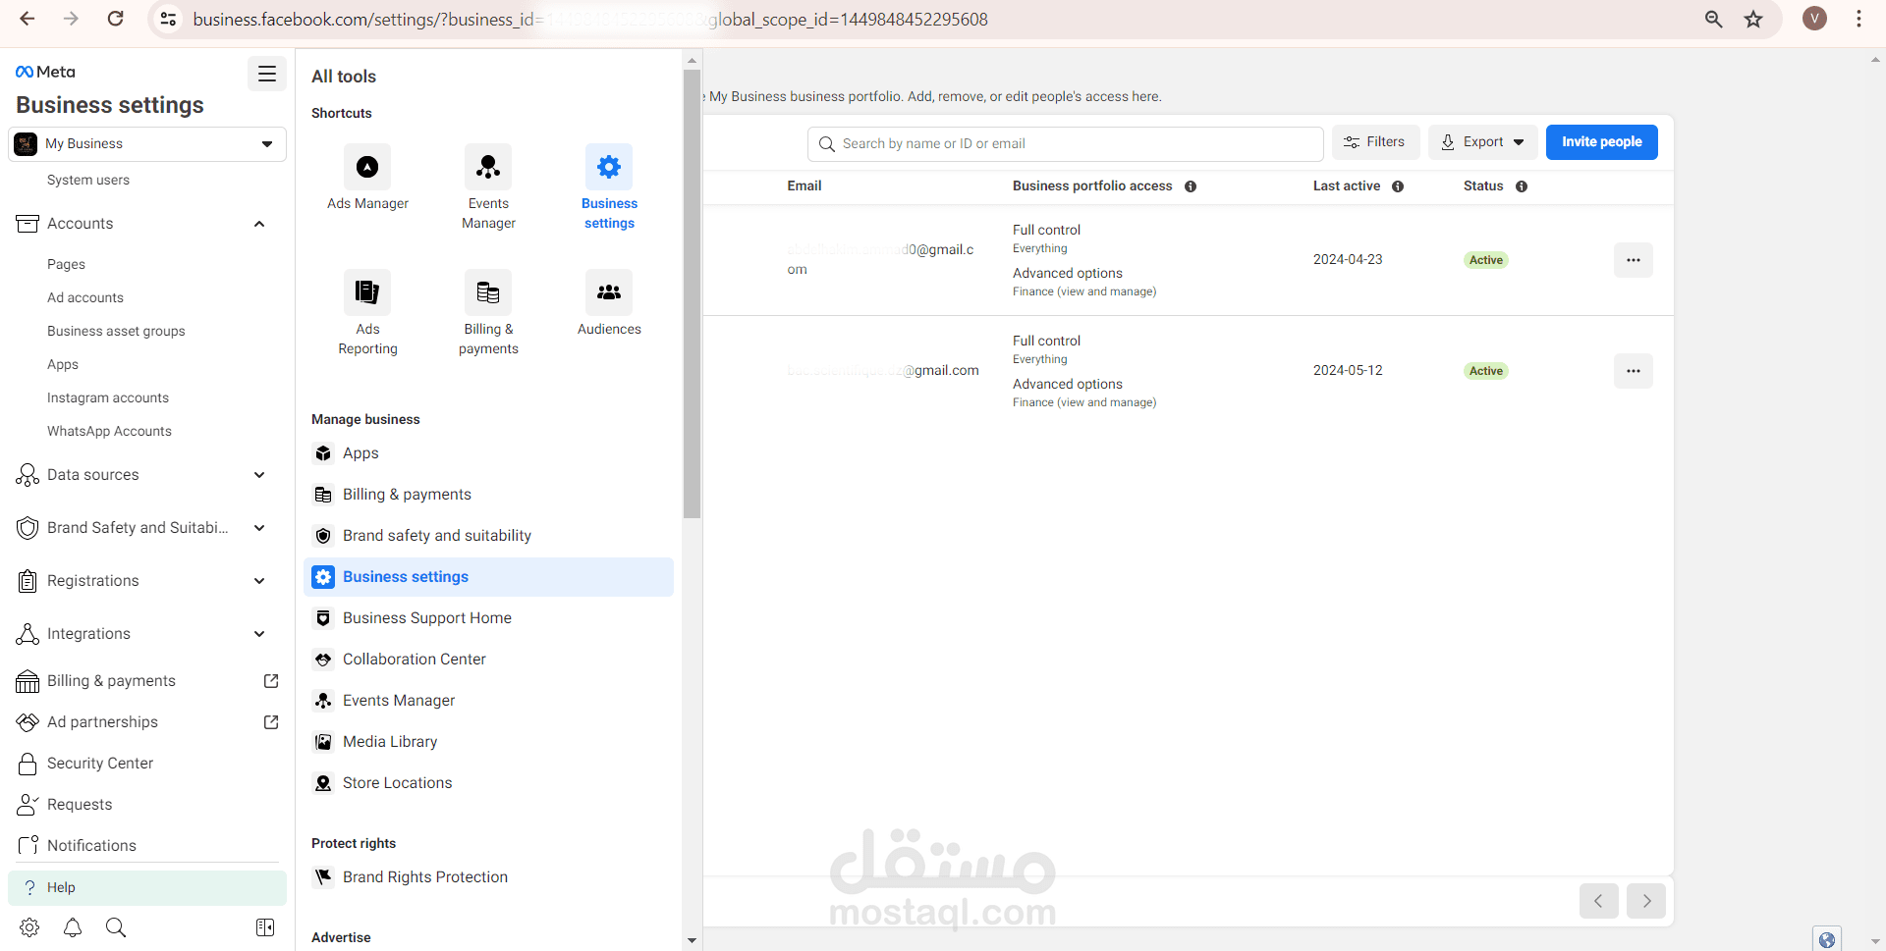Go back with browser back arrow
Screen dimensions: 1886x951
[28, 19]
